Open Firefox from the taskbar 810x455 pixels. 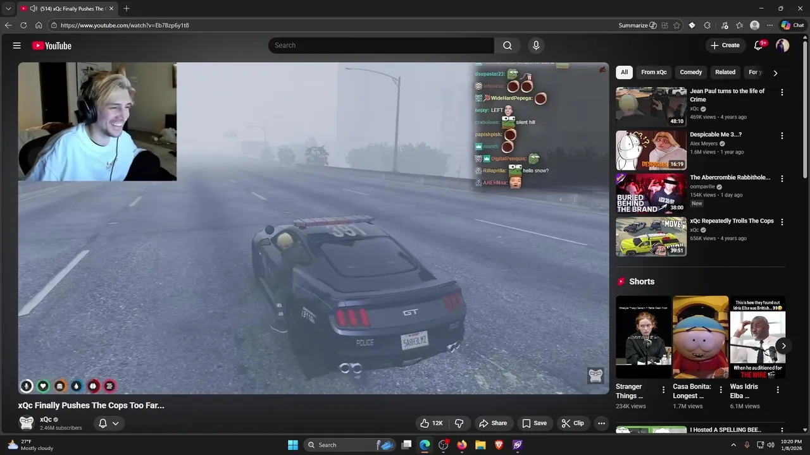(x=462, y=445)
